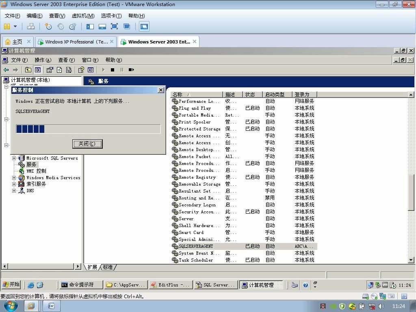Screen dimensions: 416x312
Task: Switch to the 标准 view tab
Action: pyautogui.click(x=108, y=267)
